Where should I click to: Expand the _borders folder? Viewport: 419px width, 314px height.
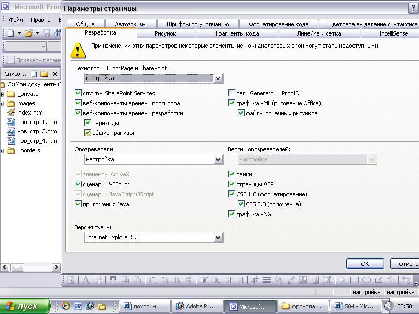click(x=2, y=151)
